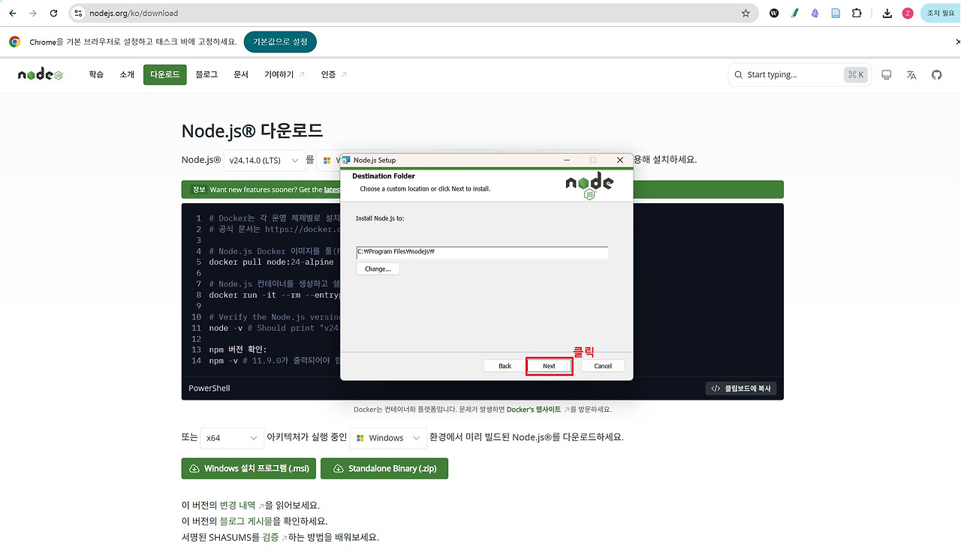Click the 조치 필요 button in Chrome toolbar

click(940, 13)
